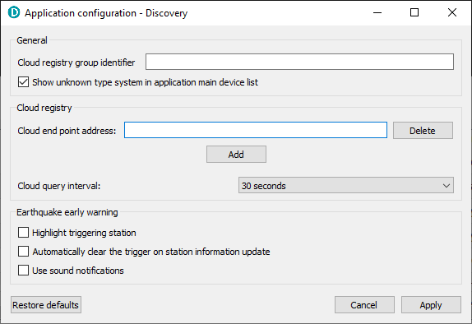Focus the Cloud registry group identifier field
472x324 pixels.
[299, 62]
